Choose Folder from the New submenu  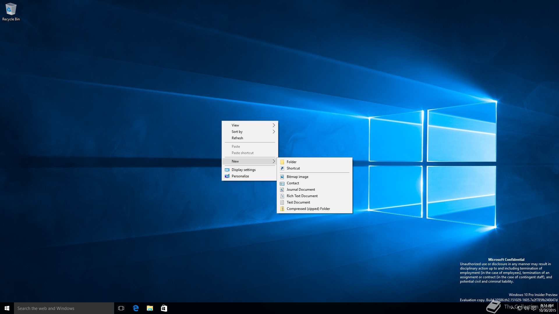tap(291, 162)
